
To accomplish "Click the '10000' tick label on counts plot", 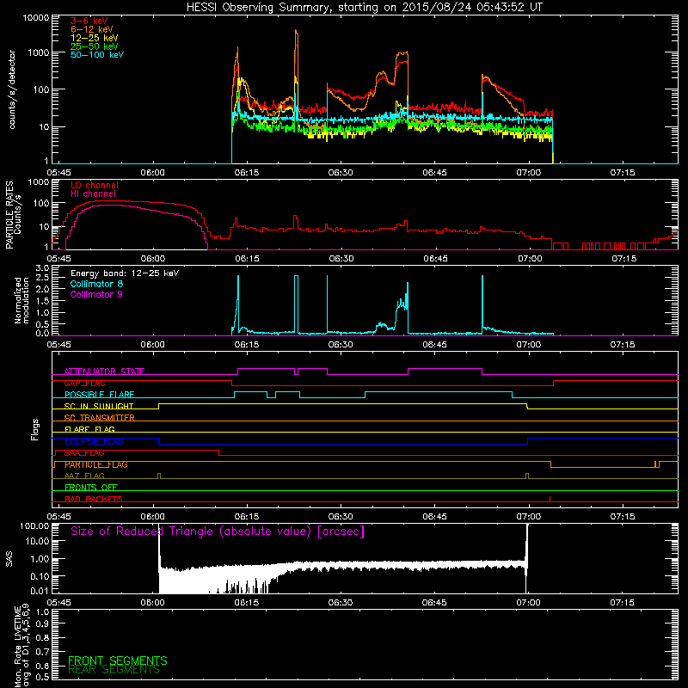I will tap(36, 18).
